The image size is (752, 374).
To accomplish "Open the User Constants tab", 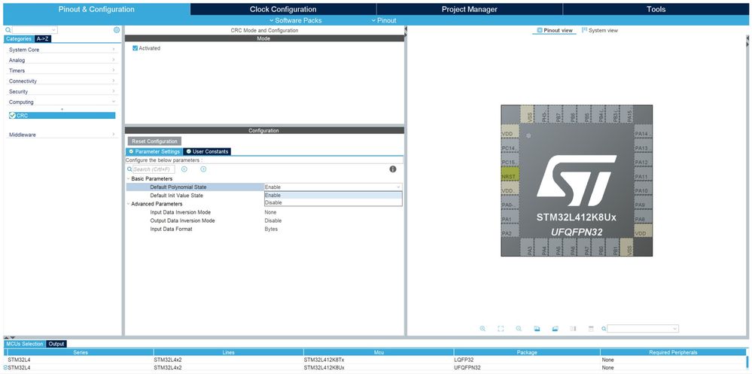I will click(x=207, y=151).
